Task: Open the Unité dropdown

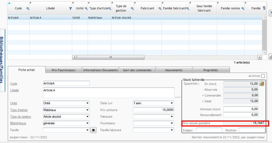Action: pos(88,103)
